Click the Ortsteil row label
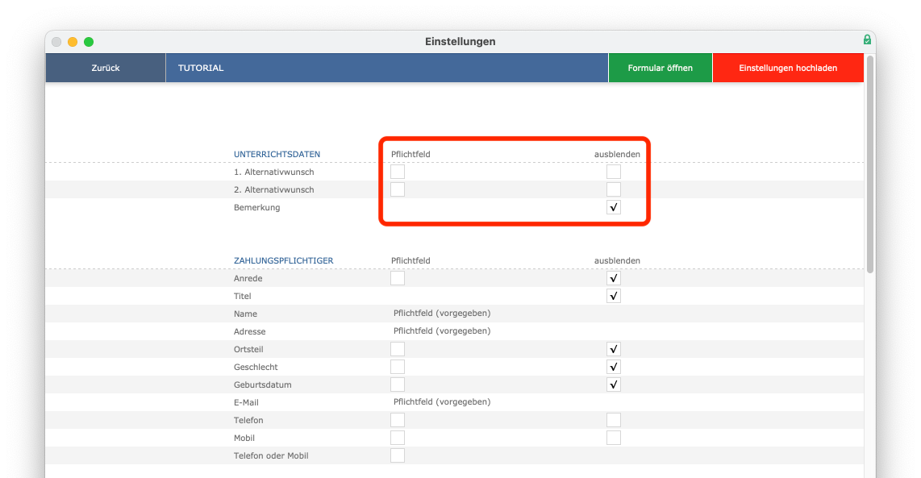Viewport: 921px width, 478px height. tap(248, 349)
